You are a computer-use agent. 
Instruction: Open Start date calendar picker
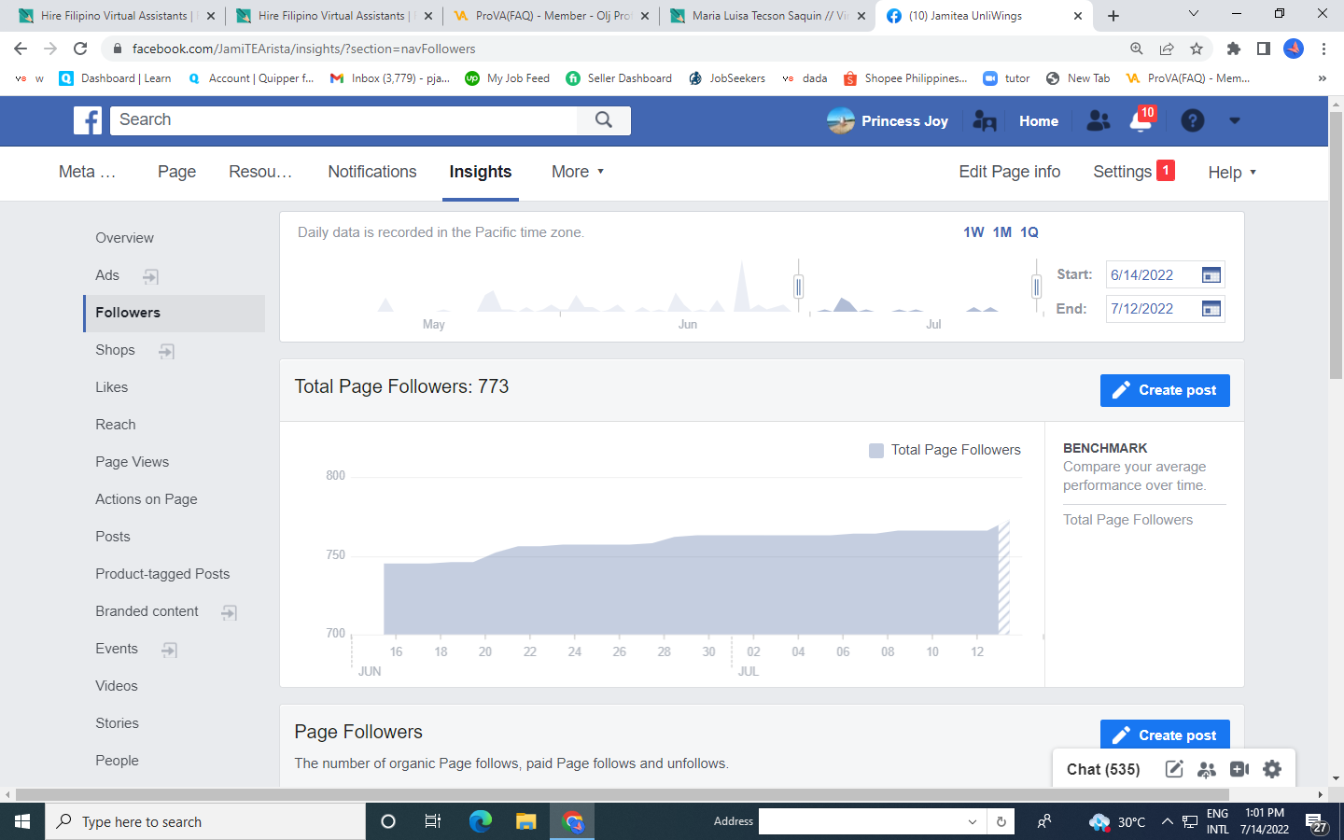click(1211, 275)
